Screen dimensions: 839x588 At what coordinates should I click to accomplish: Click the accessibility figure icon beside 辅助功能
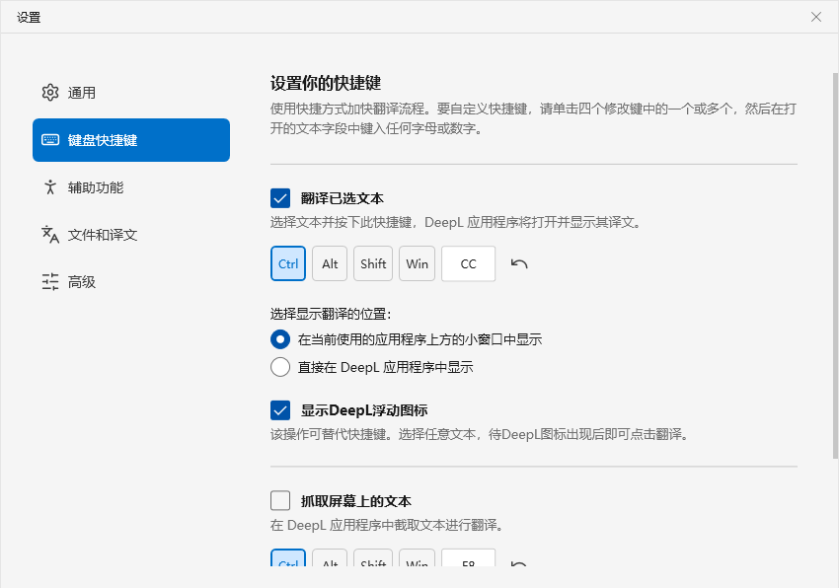(50, 186)
